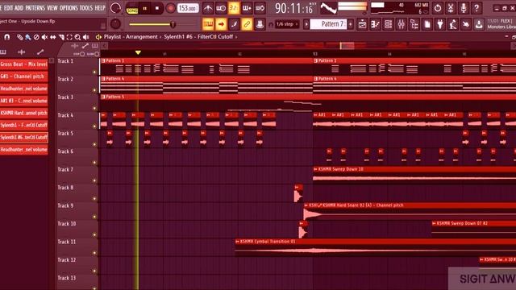Viewport: 516px width, 290px height.
Task: Pause playback with the pause button
Action: click(145, 8)
